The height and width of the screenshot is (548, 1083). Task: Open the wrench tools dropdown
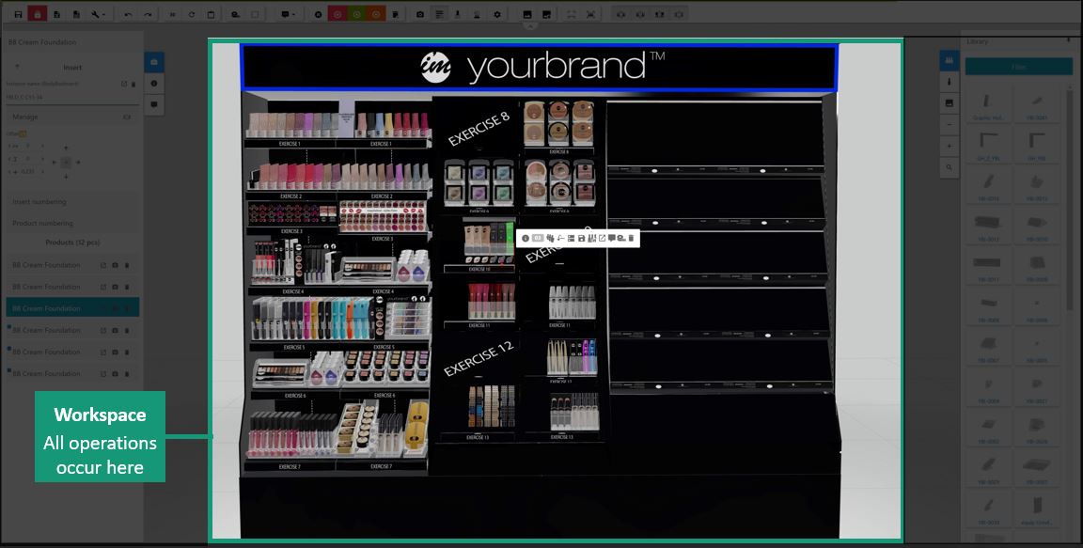[97, 15]
